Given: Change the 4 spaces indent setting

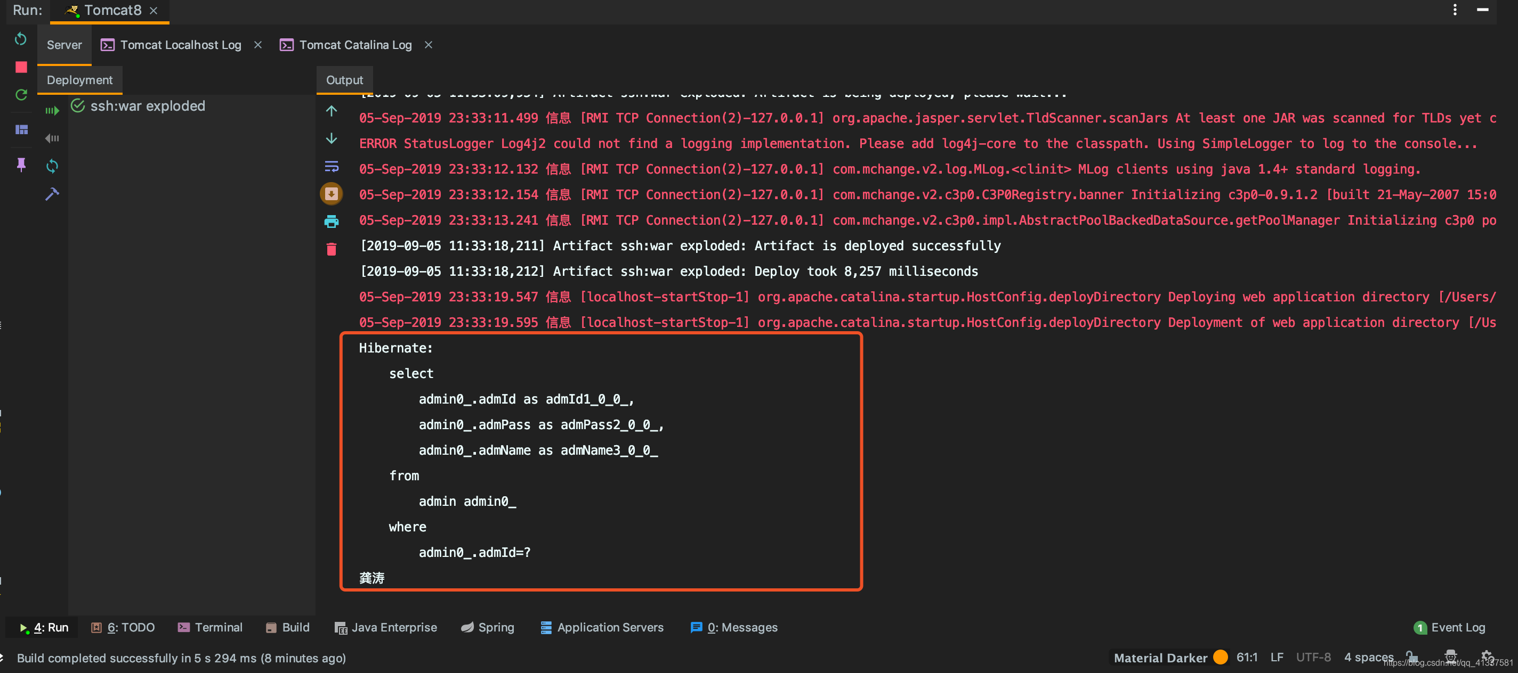Looking at the screenshot, I should (x=1368, y=658).
